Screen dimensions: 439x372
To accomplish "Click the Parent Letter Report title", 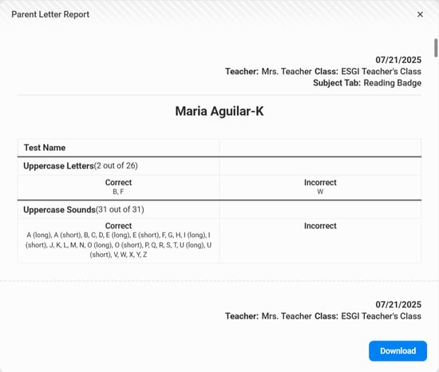I will [x=50, y=14].
